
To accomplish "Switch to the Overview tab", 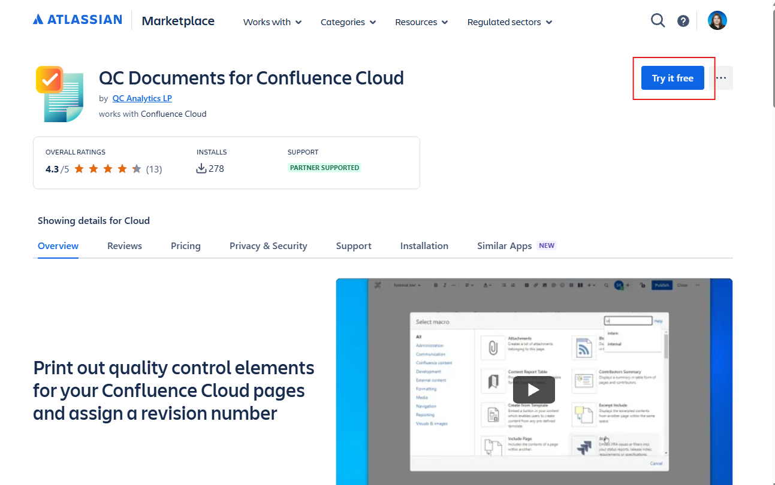I will pyautogui.click(x=58, y=245).
